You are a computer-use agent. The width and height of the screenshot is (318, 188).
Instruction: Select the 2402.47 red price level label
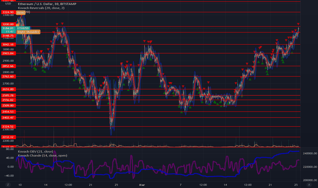pyautogui.click(x=8, y=118)
